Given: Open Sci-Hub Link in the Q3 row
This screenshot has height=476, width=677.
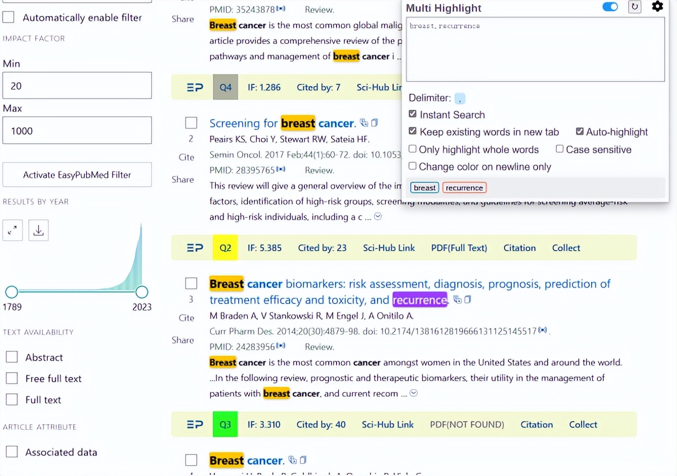Looking at the screenshot, I should click(388, 425).
